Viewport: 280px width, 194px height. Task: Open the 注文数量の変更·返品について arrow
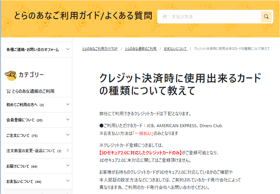(x=68, y=150)
